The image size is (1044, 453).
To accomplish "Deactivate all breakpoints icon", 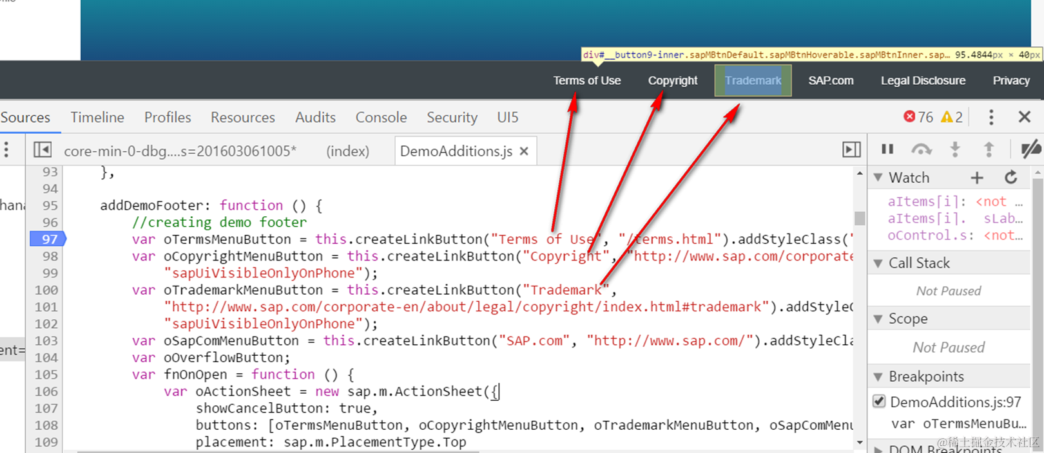I will [1030, 149].
